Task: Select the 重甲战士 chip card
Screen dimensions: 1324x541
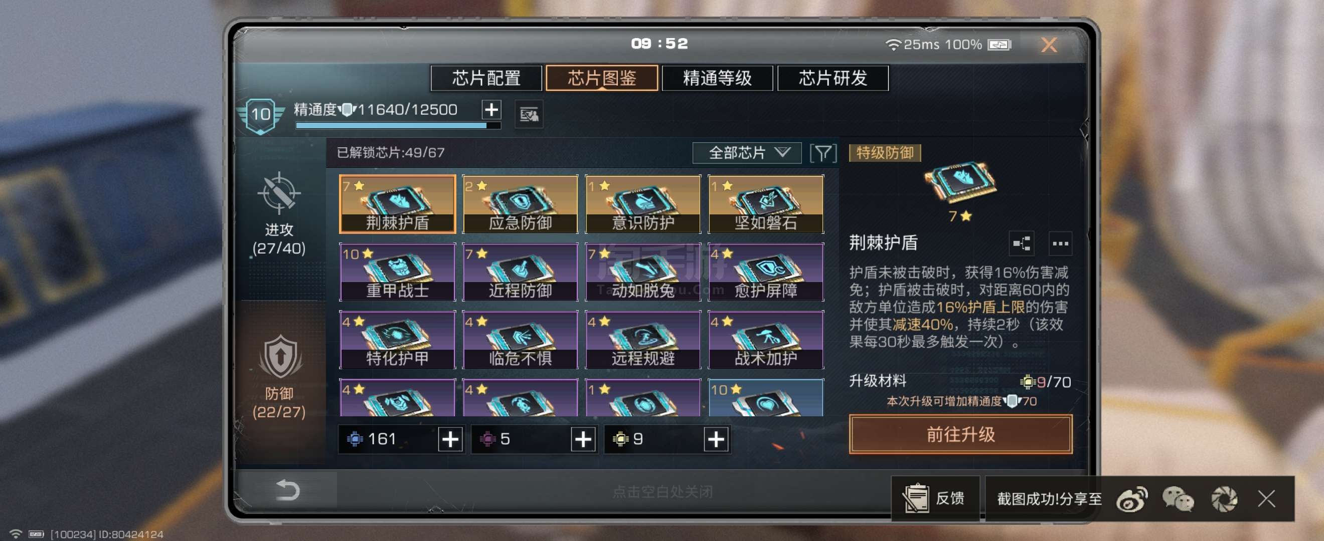Action: tap(397, 272)
